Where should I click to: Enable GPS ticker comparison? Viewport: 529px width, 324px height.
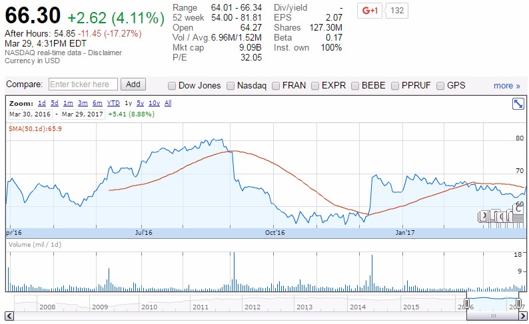point(440,86)
